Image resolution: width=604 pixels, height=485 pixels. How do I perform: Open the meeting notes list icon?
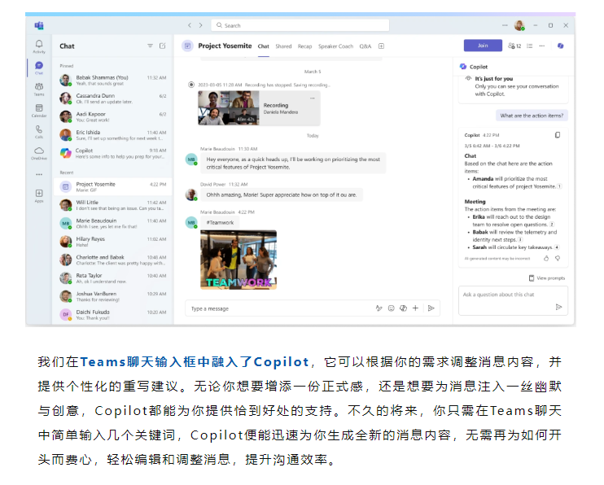(x=530, y=46)
